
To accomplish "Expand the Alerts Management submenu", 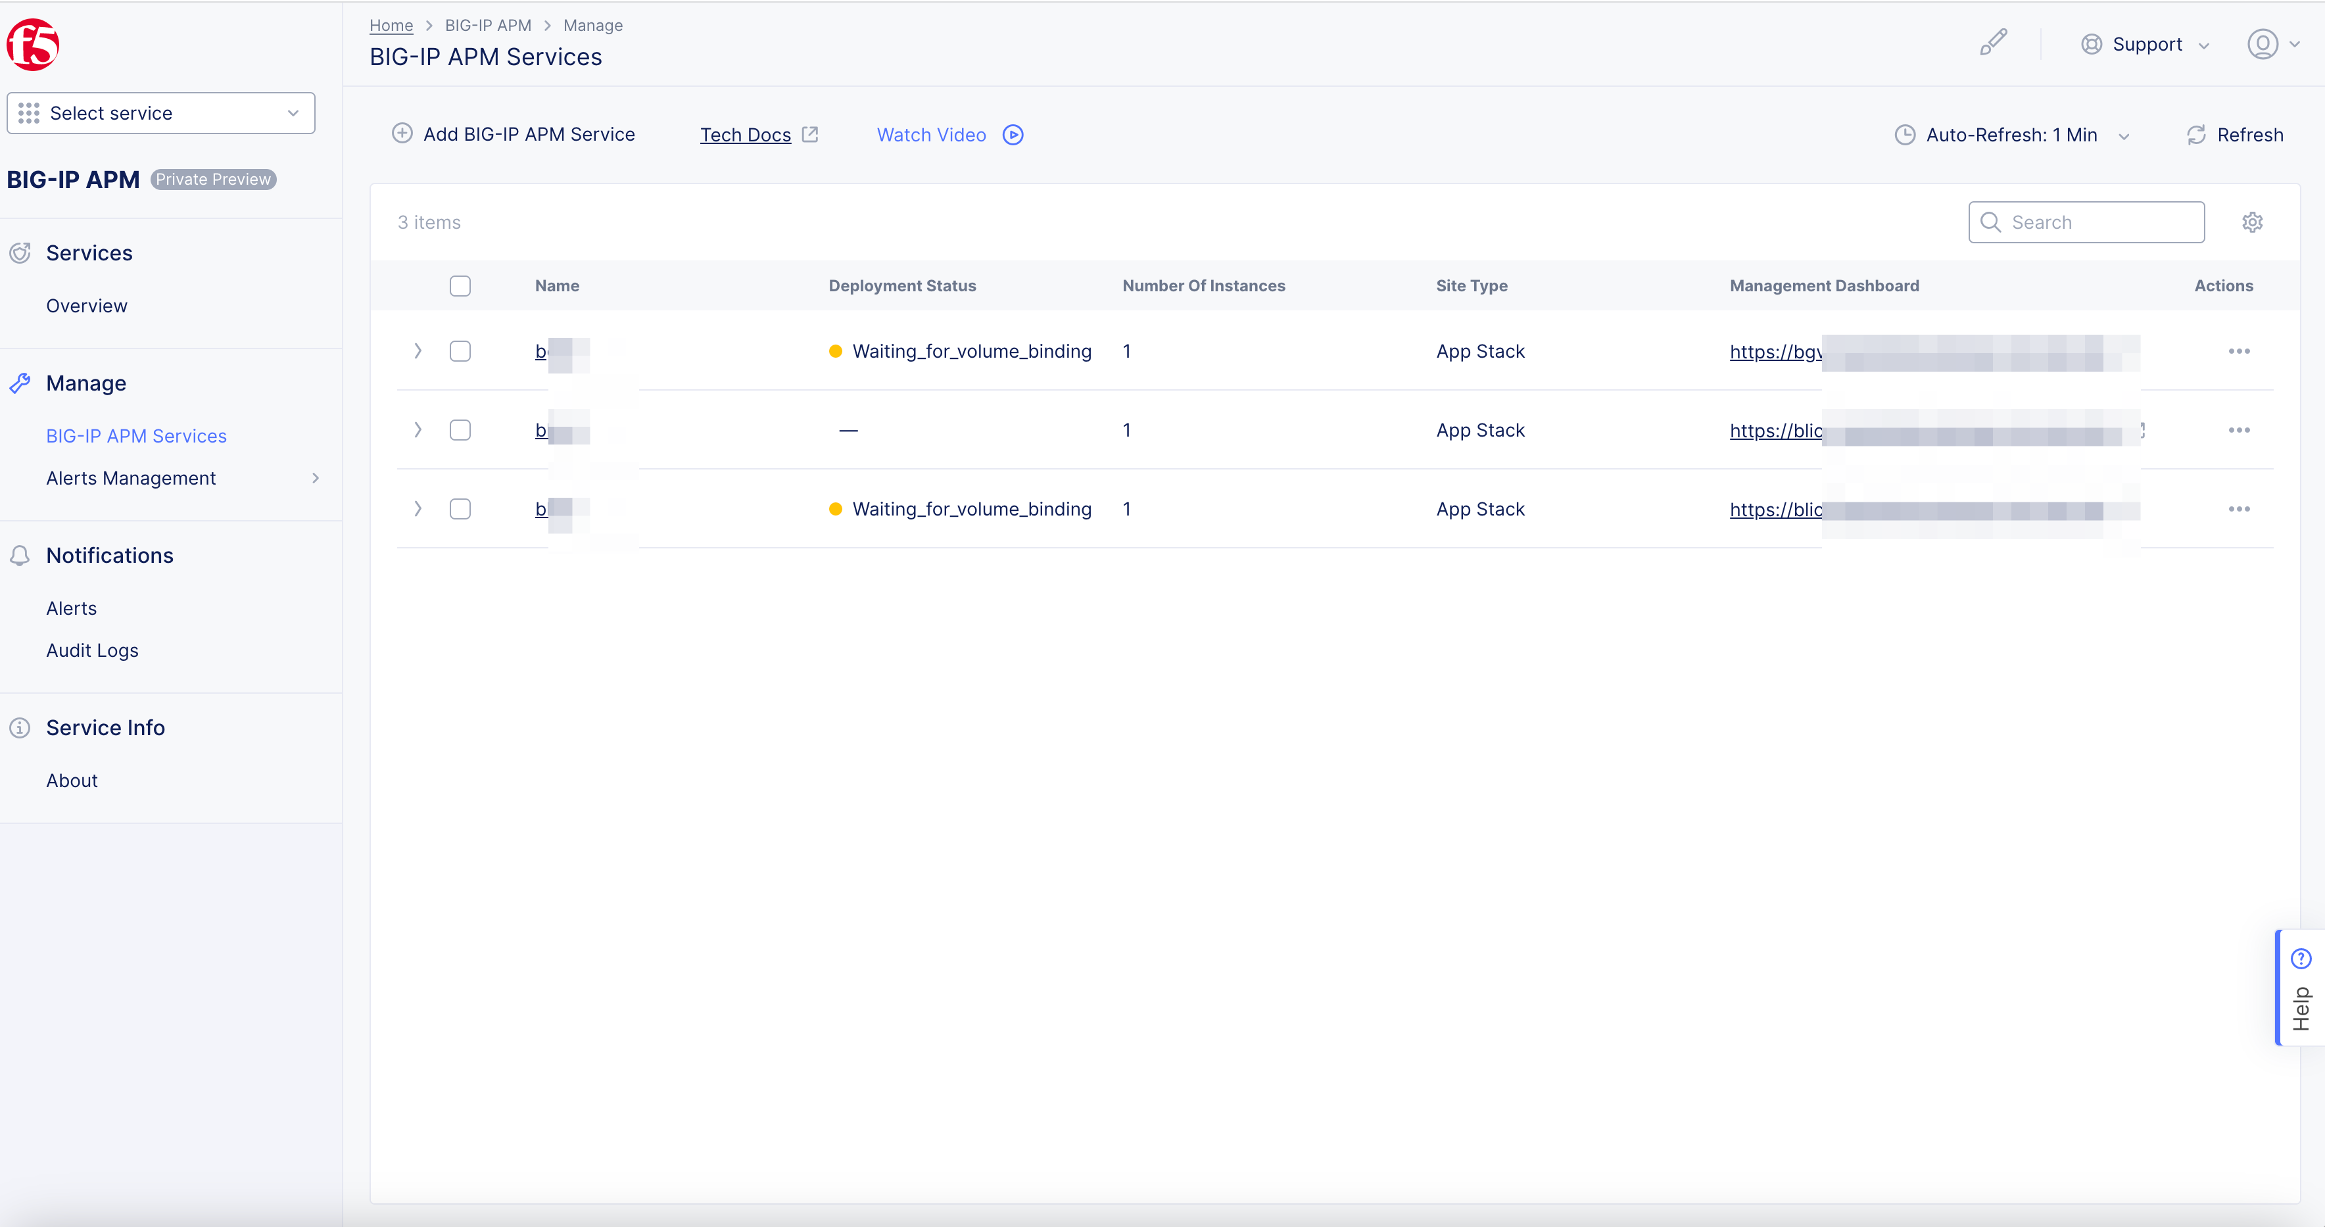I will [315, 479].
